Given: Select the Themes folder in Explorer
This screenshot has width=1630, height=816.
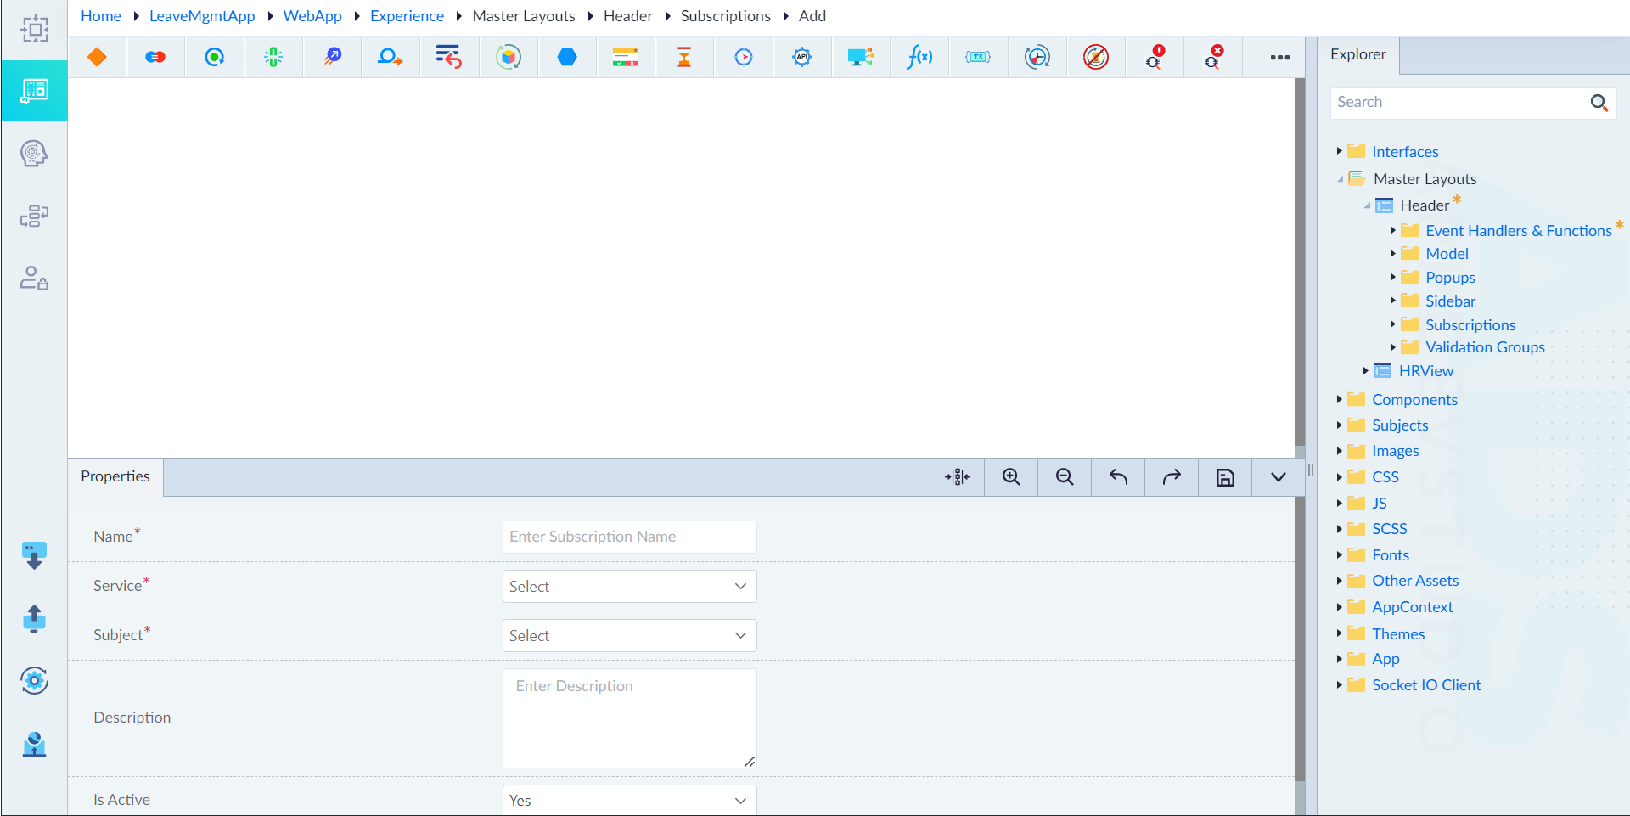Looking at the screenshot, I should (1398, 634).
